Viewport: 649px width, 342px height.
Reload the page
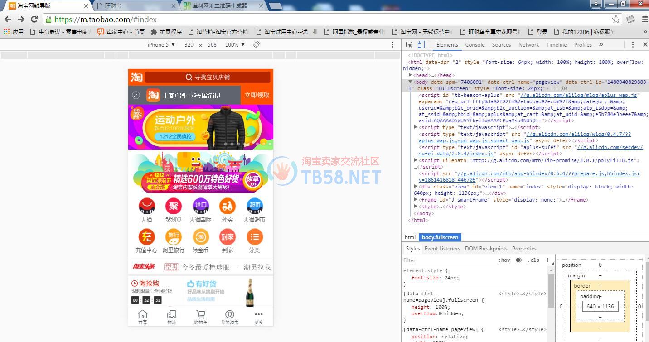(34, 19)
